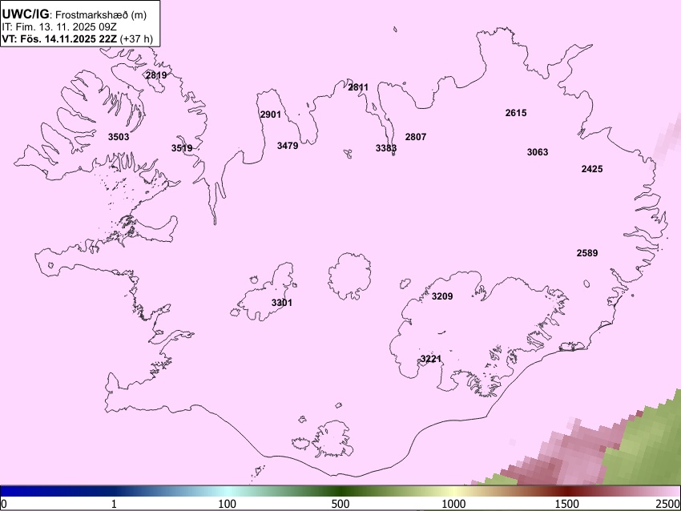
Task: Select the IT: Fim. 13. 11. 2025 09Z line
Action: tap(59, 27)
